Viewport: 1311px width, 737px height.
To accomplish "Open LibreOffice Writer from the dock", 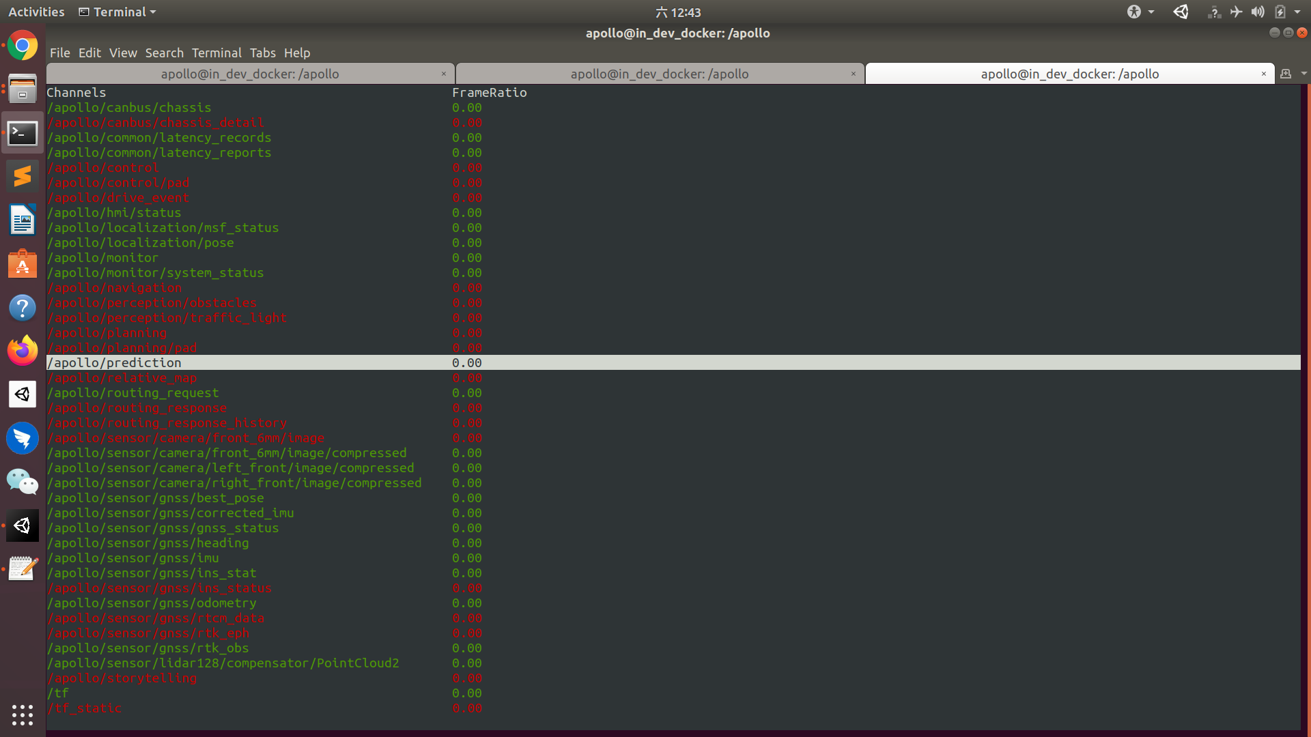I will point(23,220).
